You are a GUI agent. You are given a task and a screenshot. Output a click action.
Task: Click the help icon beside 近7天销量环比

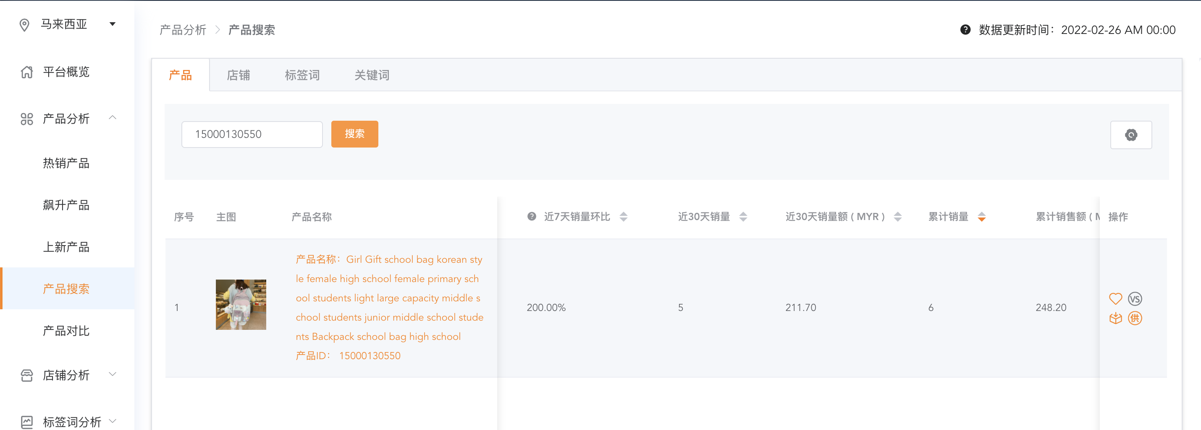click(532, 216)
